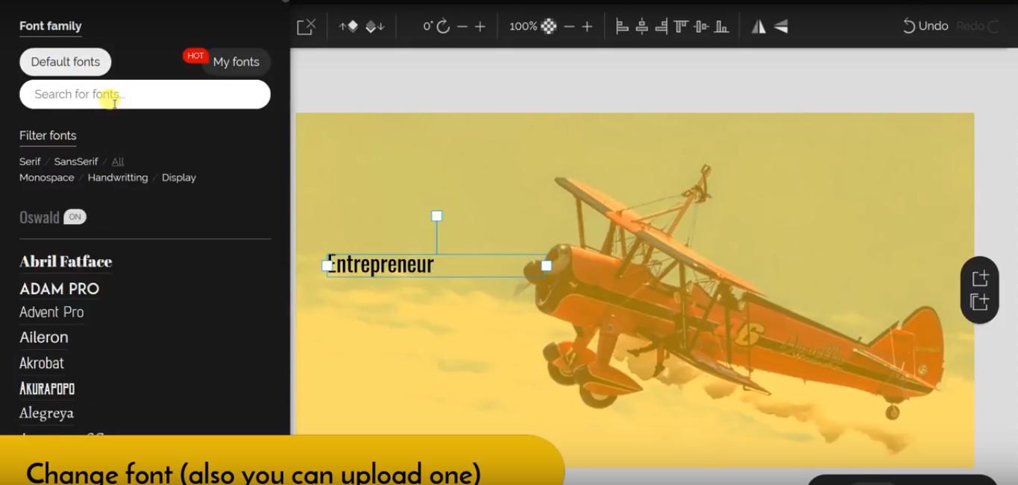Click the Search for fonts field
1018x485 pixels.
click(x=145, y=95)
